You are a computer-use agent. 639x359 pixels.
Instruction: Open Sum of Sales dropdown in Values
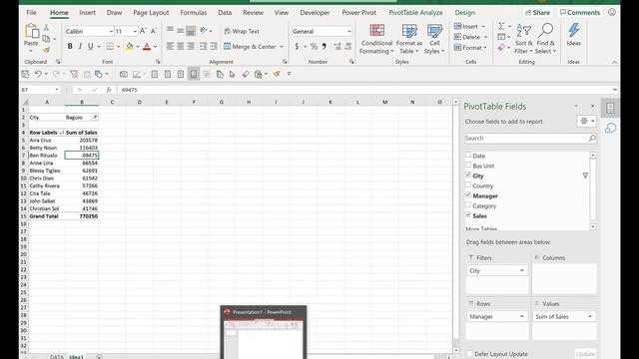click(x=590, y=316)
